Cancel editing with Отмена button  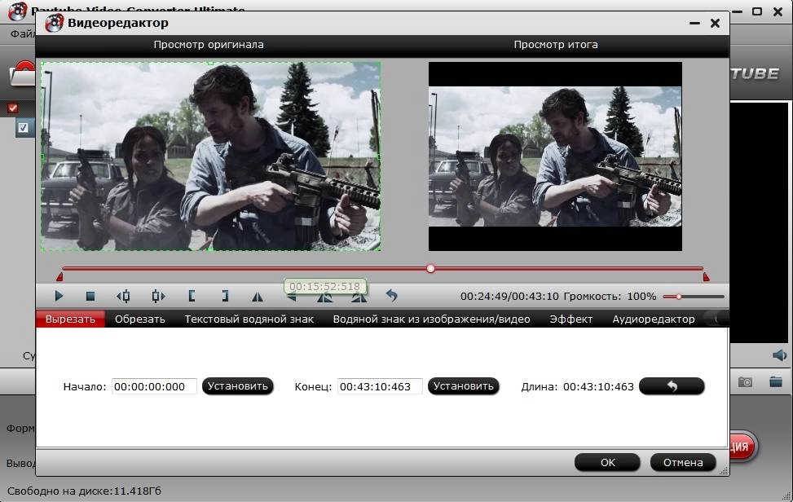tap(683, 463)
